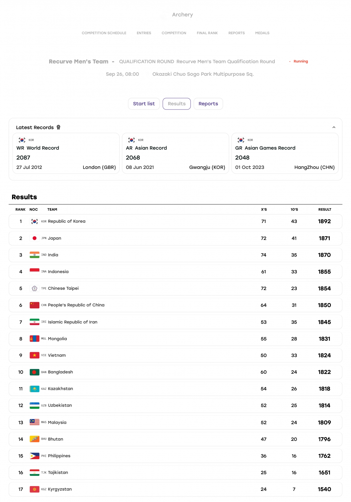Switch to the Start list tab
351x502 pixels.
coord(144,104)
